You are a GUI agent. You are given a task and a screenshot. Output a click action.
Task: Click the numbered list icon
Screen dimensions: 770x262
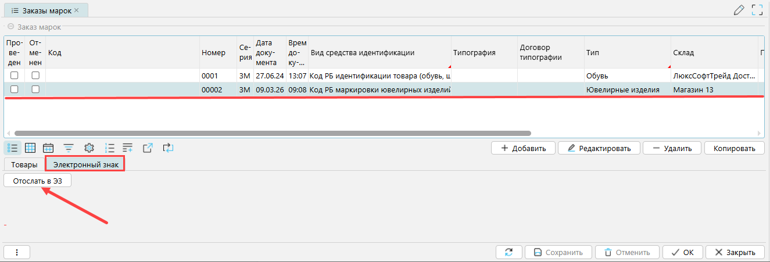click(x=109, y=148)
